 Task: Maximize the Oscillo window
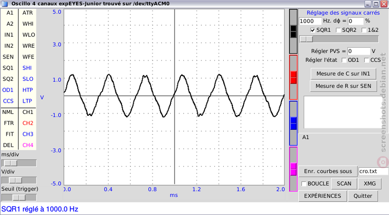(x=376, y=4)
